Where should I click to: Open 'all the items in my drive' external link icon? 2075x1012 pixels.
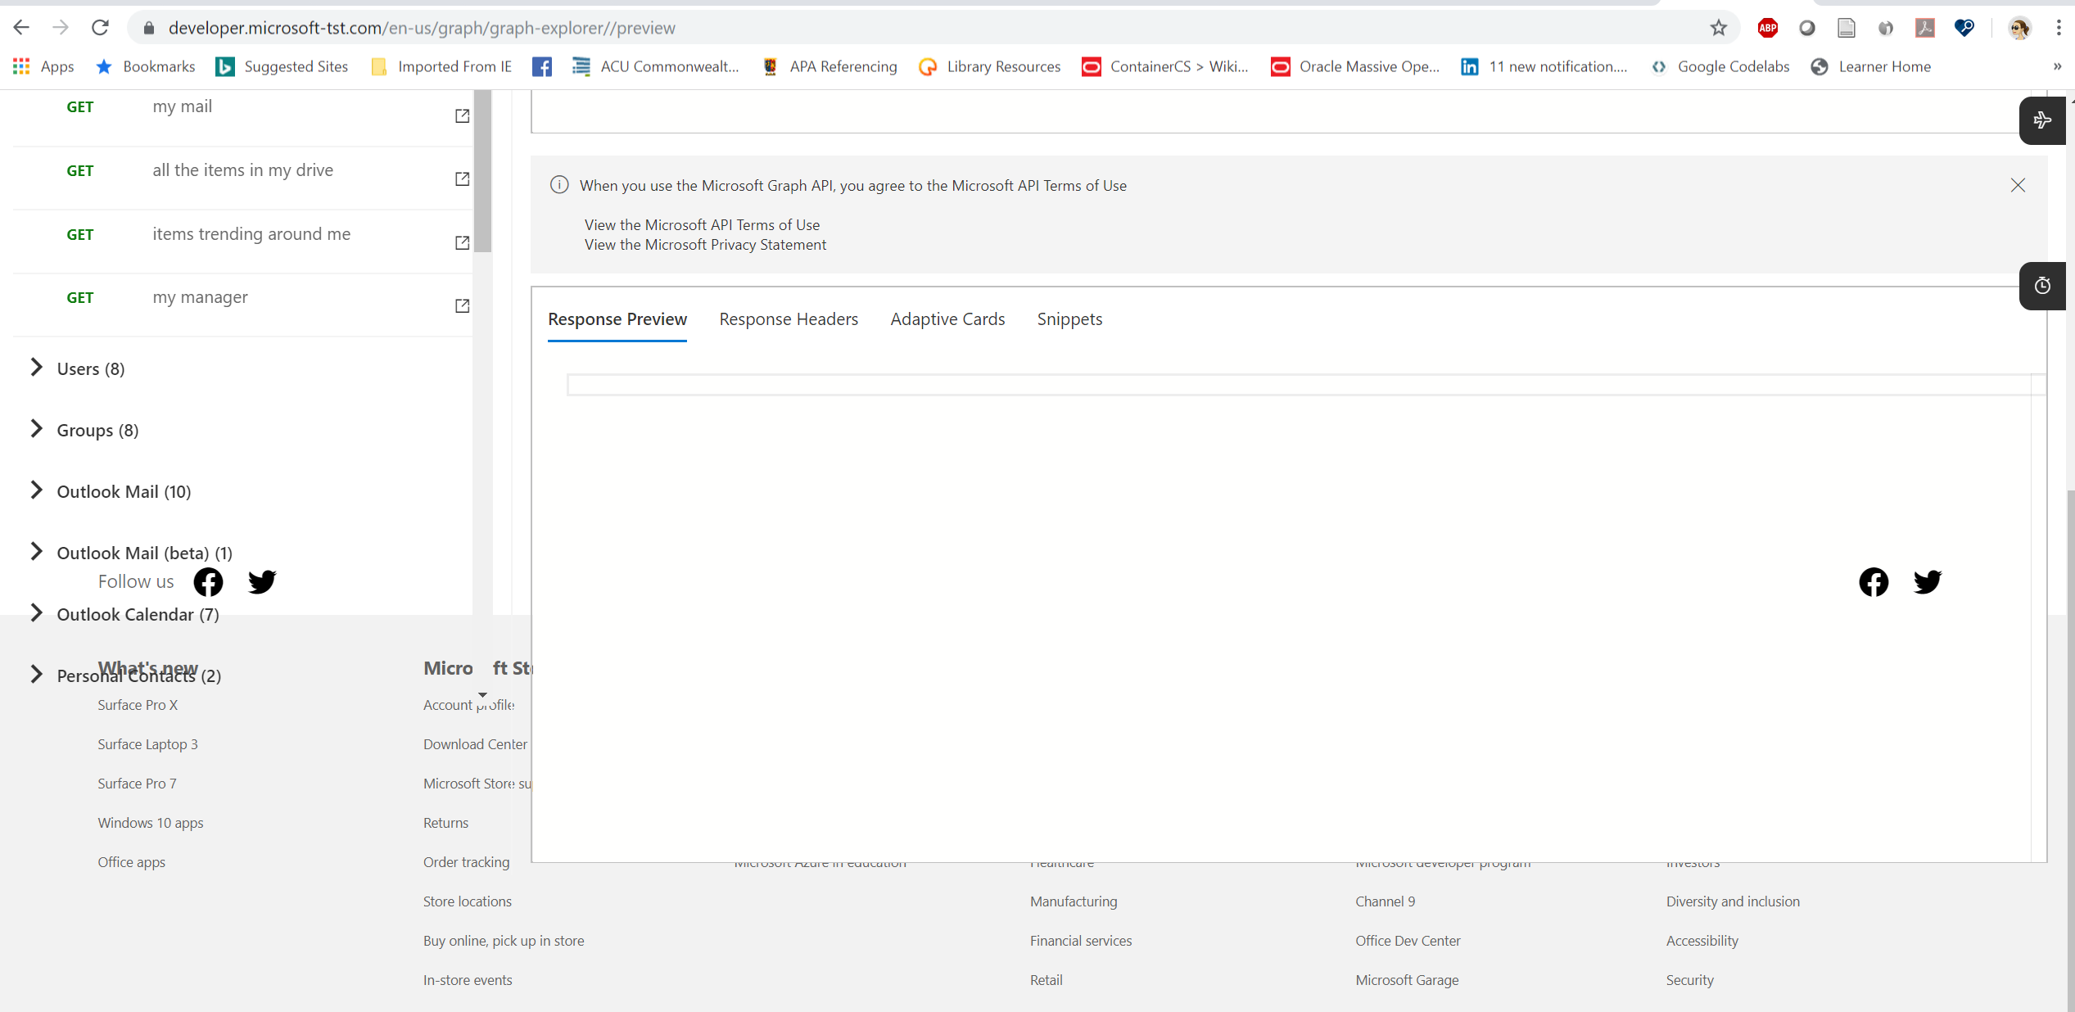tap(461, 179)
